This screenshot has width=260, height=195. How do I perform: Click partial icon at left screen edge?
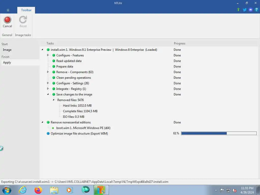click(x=1, y=148)
